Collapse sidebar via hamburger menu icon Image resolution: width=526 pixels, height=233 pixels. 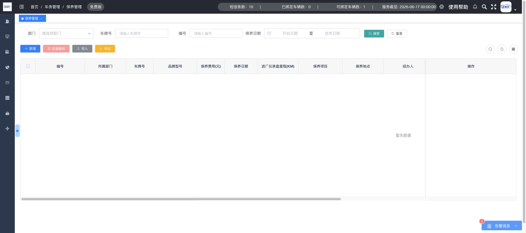[x=22, y=7]
